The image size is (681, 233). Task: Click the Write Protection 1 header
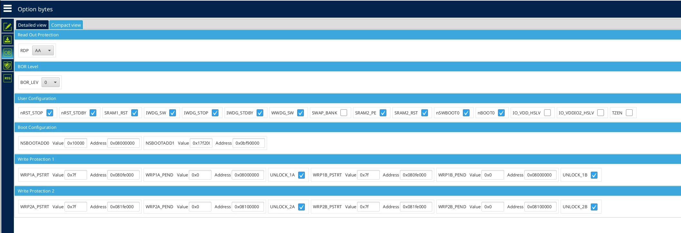pyautogui.click(x=347, y=159)
